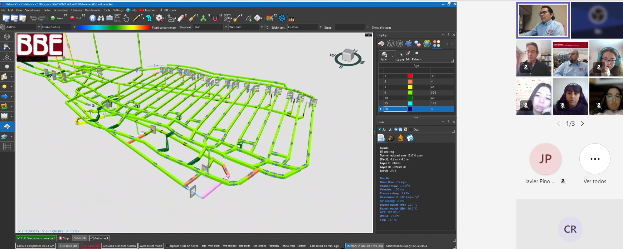Open the Solve menu

tap(47, 10)
